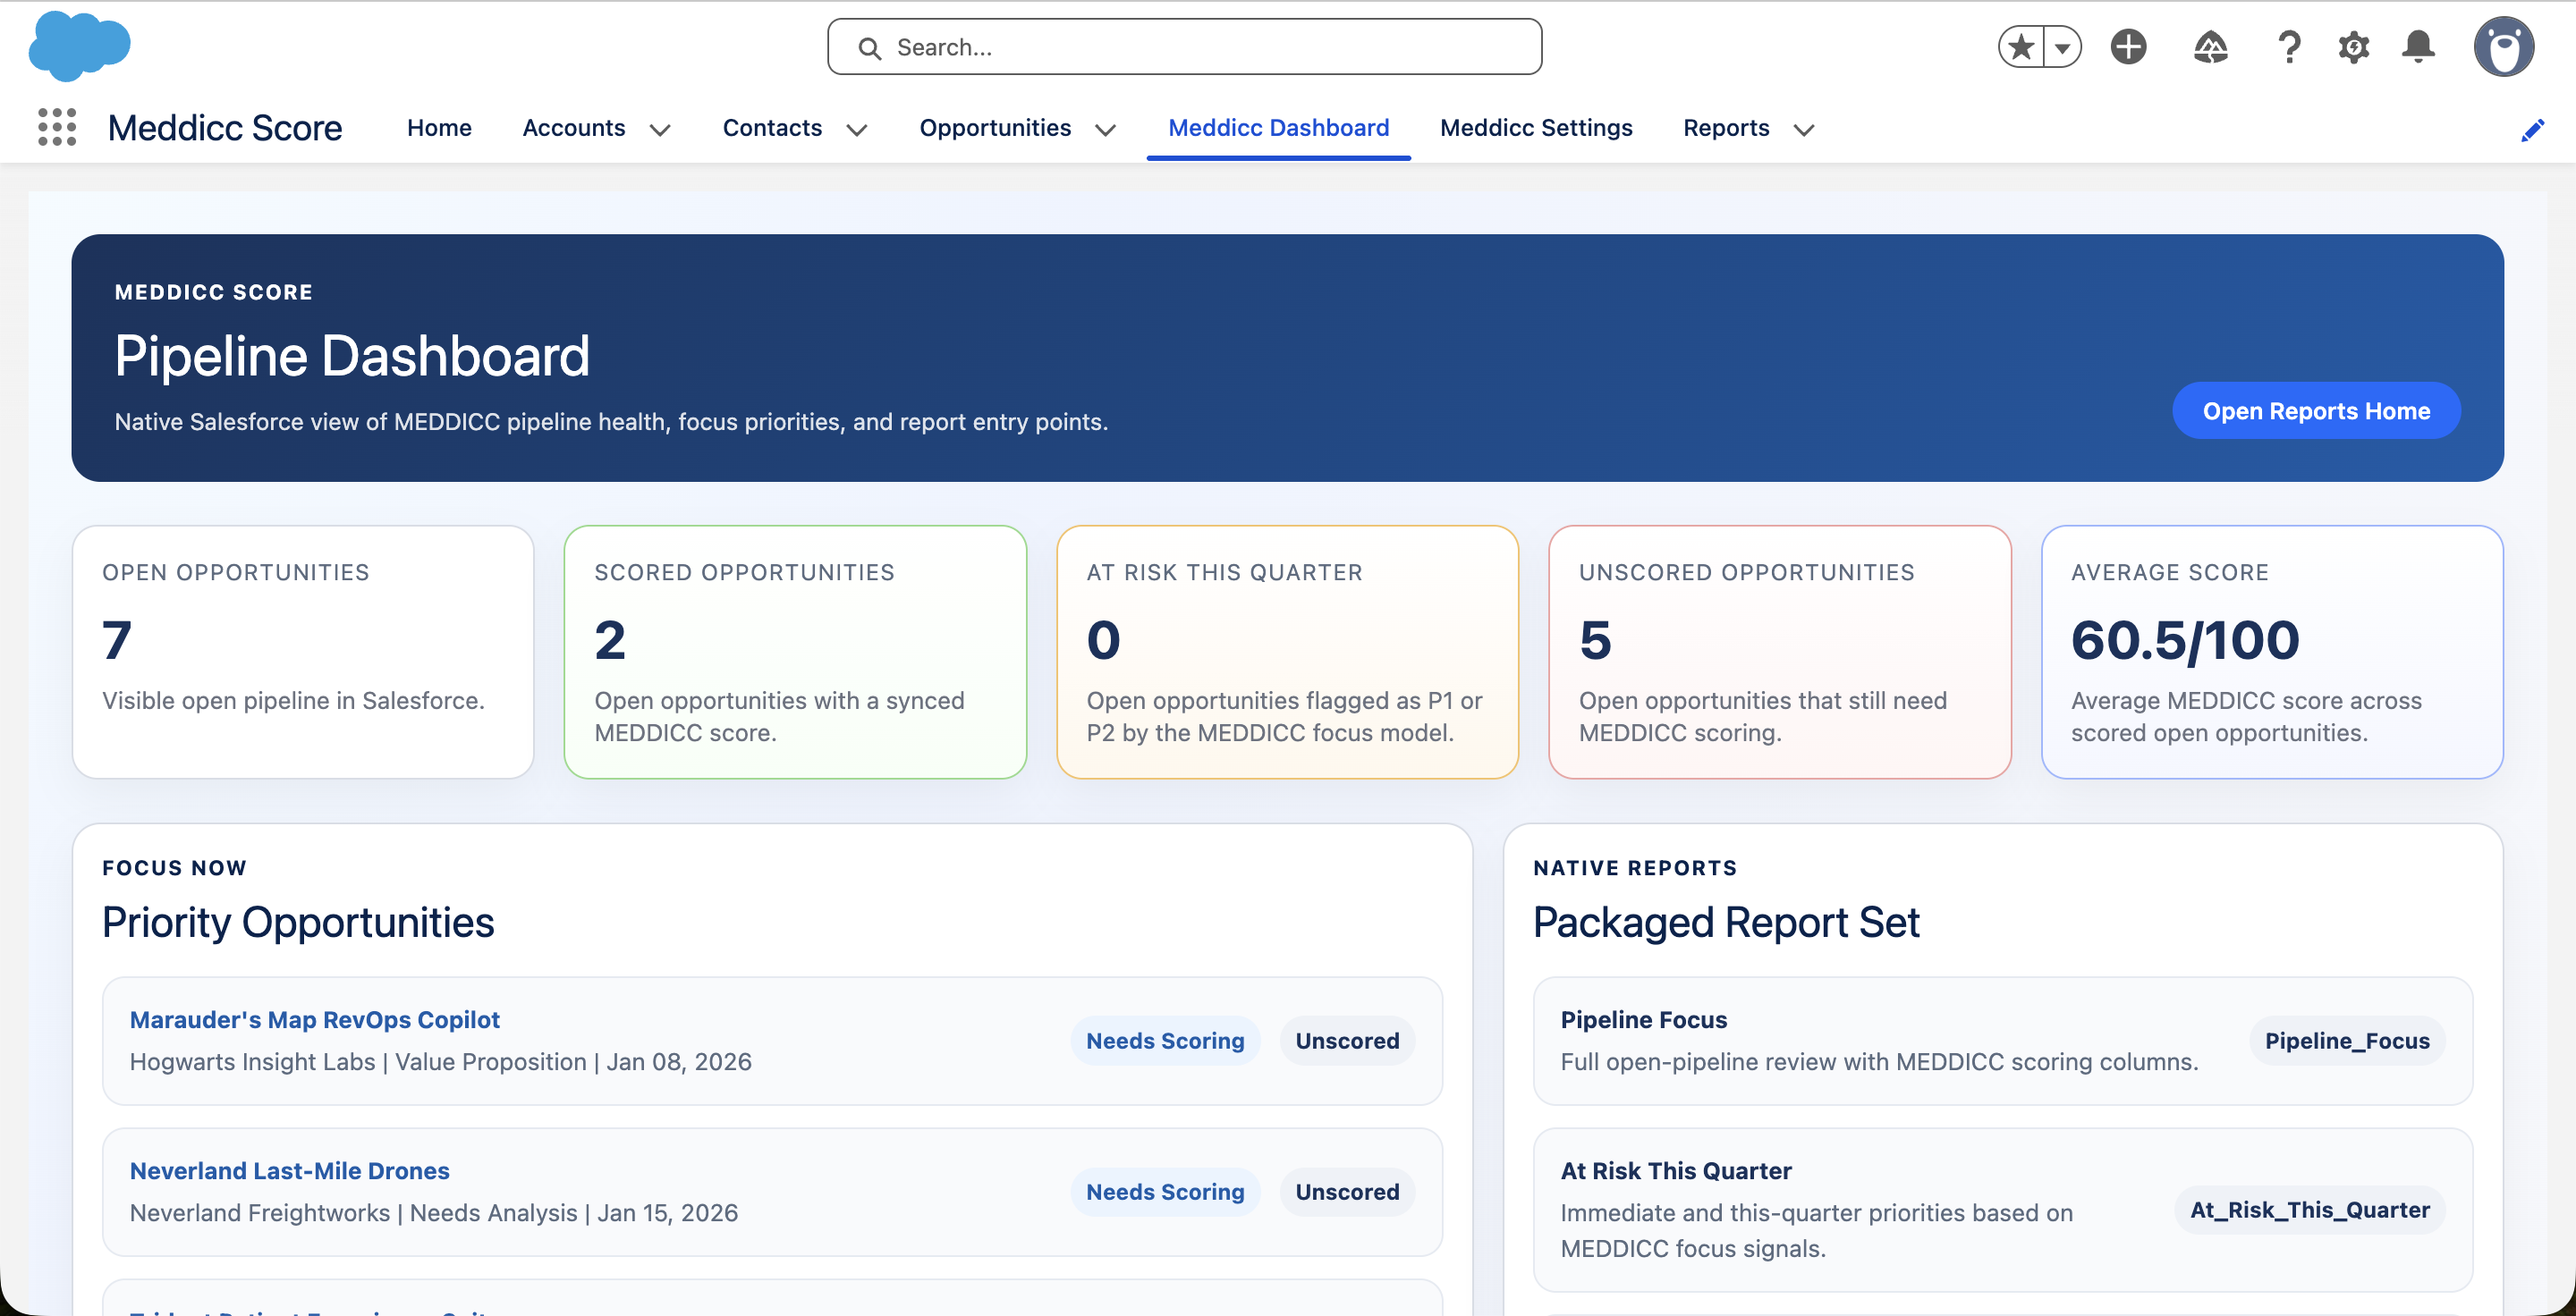Open the Reports tab
Screen dimensions: 2576x1316
coord(1726,128)
